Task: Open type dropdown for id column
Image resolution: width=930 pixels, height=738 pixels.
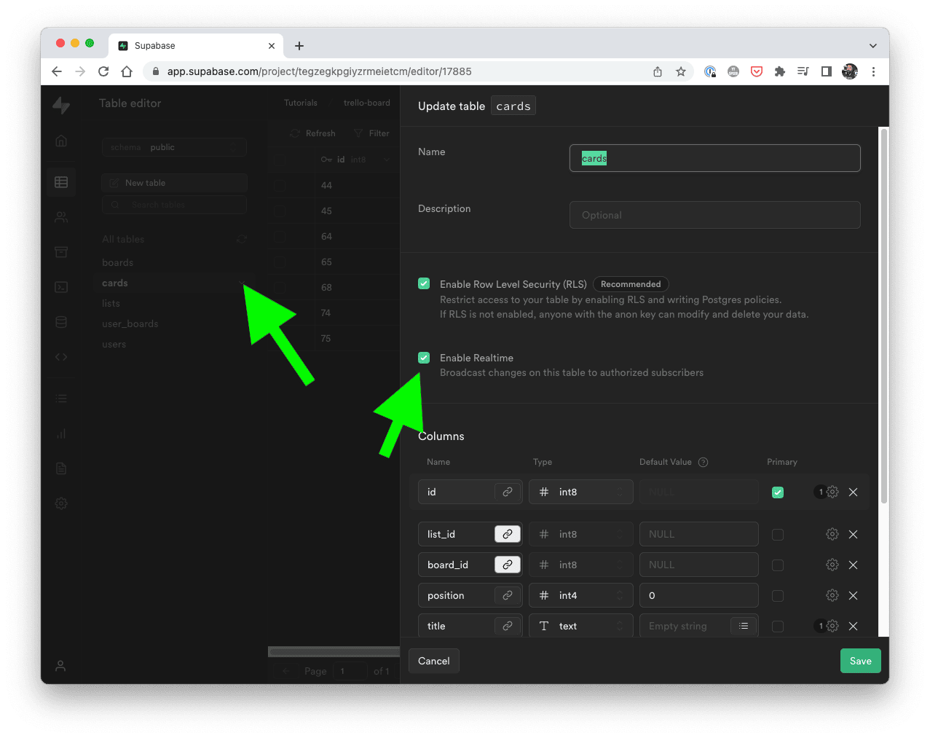Action: 581,492
